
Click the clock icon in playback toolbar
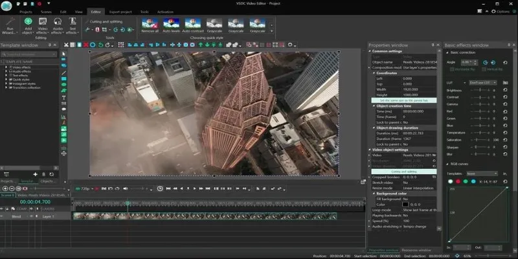[160, 188]
